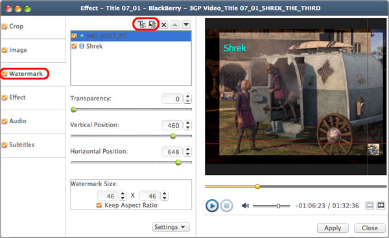Add a text watermark
389x238 pixels.
(x=141, y=25)
